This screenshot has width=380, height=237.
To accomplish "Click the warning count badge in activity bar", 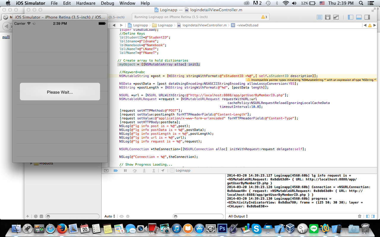I will (264, 17).
